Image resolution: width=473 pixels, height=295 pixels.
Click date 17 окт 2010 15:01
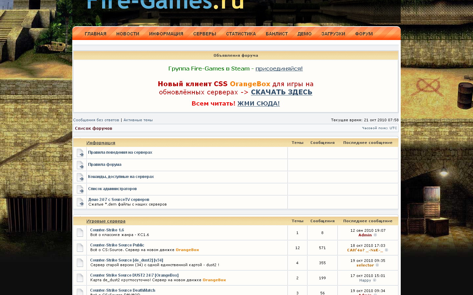368,276
